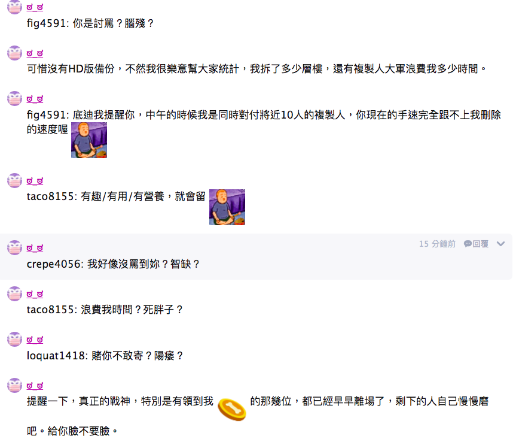Click the speech bubble icon next to 回覆
Image resolution: width=513 pixels, height=439 pixels.
468,244
